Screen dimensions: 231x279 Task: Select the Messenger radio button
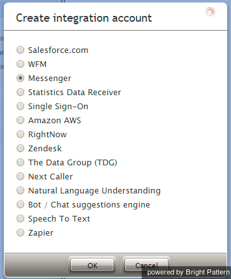(x=20, y=78)
